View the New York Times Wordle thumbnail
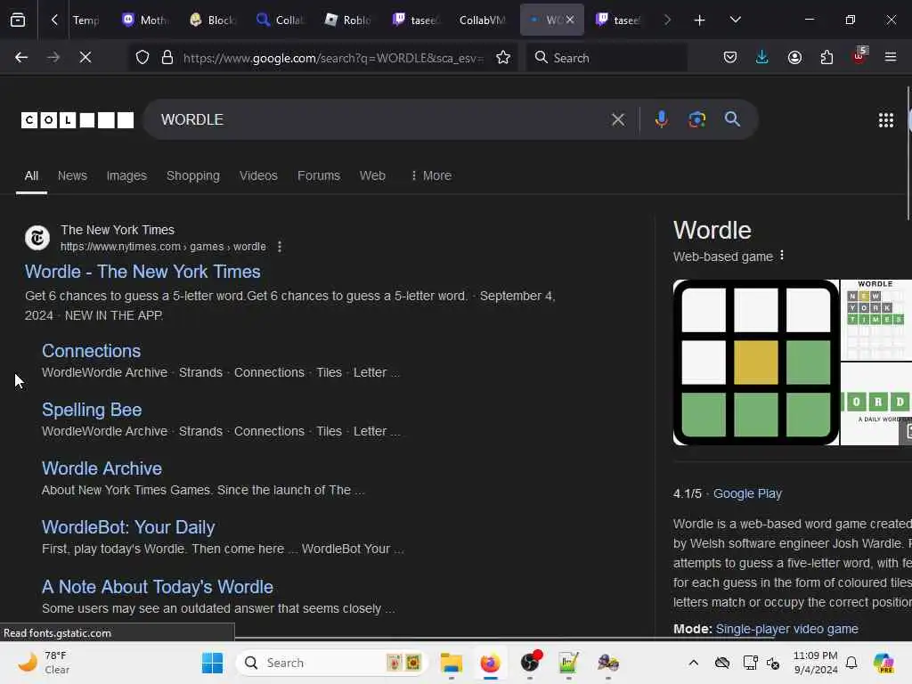This screenshot has width=912, height=684. click(x=876, y=320)
